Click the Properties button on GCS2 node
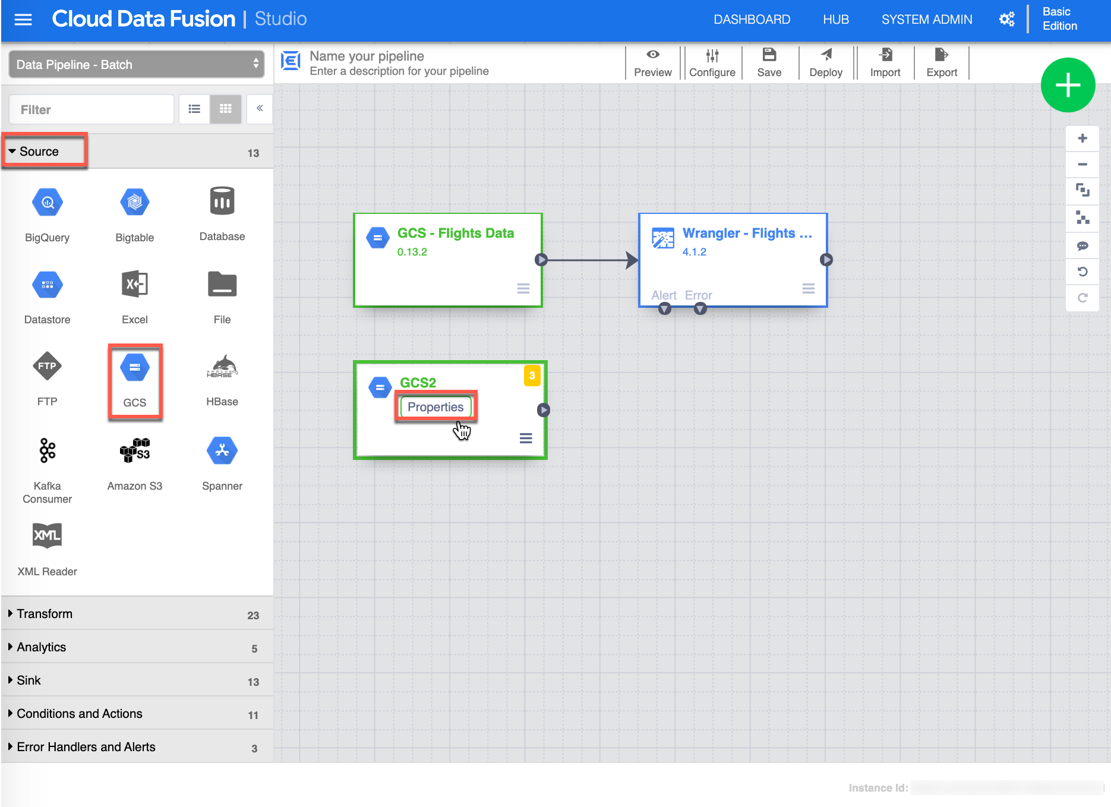 coord(435,407)
